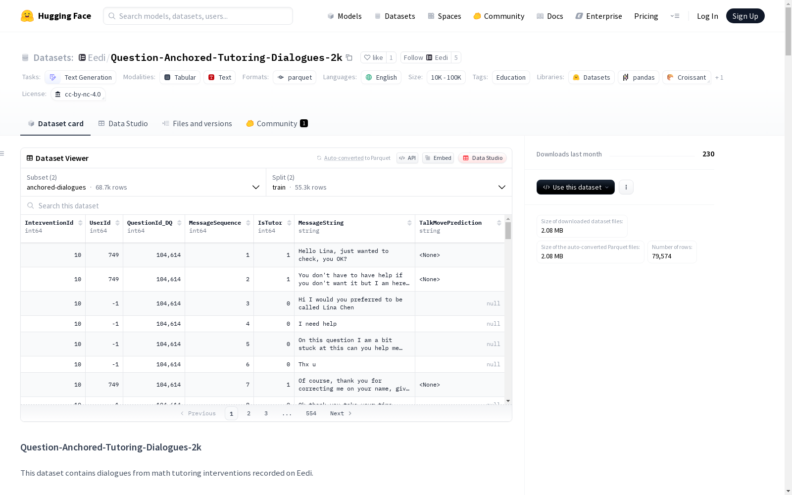Open the Croissant library tag
Screen dimensions: 792x495
click(687, 77)
